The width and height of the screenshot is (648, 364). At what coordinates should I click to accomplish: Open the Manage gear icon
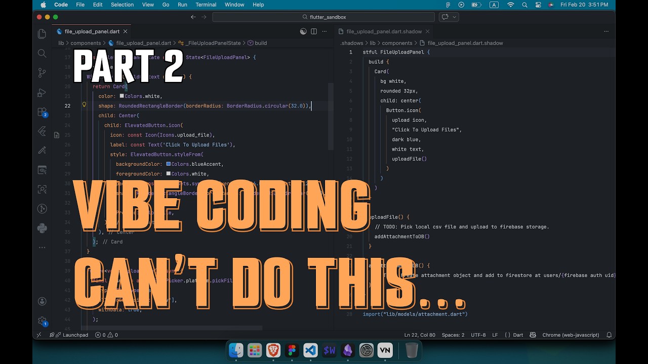coord(42,321)
